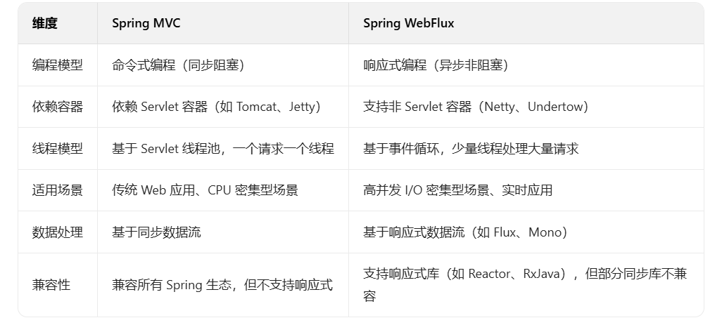
Task: Click the 基于同步数据流 cell
Action: point(156,232)
